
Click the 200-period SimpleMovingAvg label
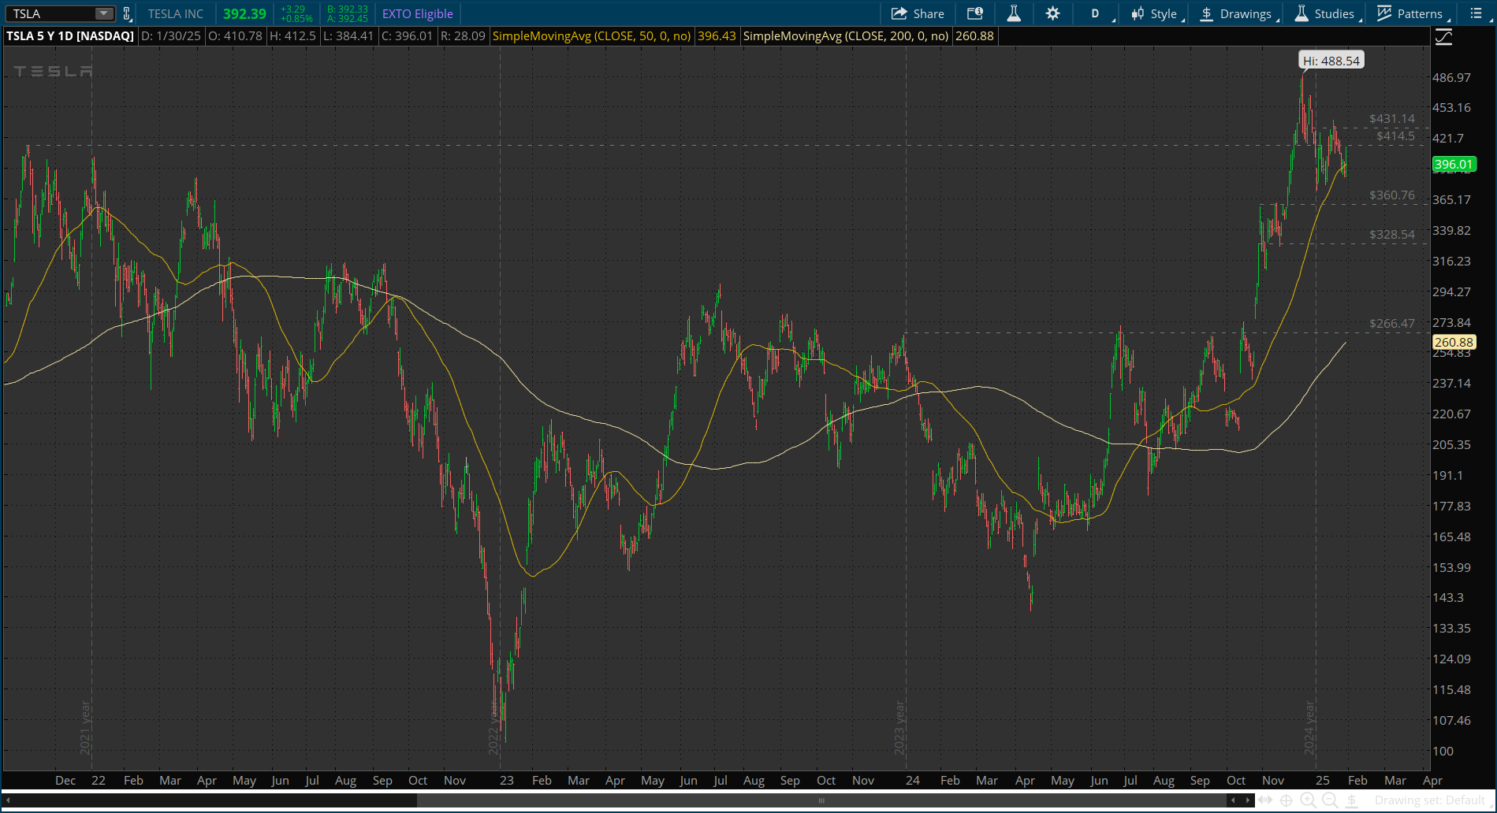(x=846, y=35)
